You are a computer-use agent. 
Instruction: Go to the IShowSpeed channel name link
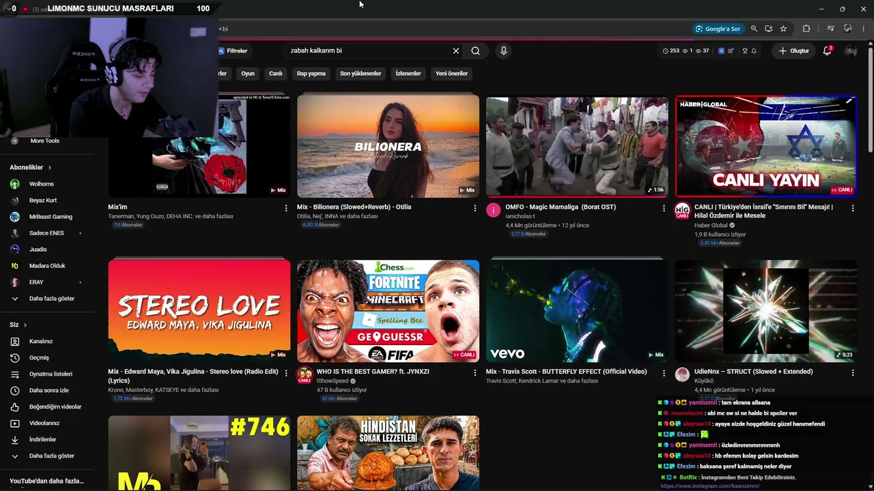[333, 381]
